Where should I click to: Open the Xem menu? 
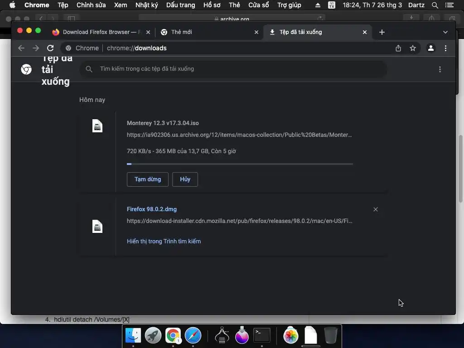(x=121, y=5)
